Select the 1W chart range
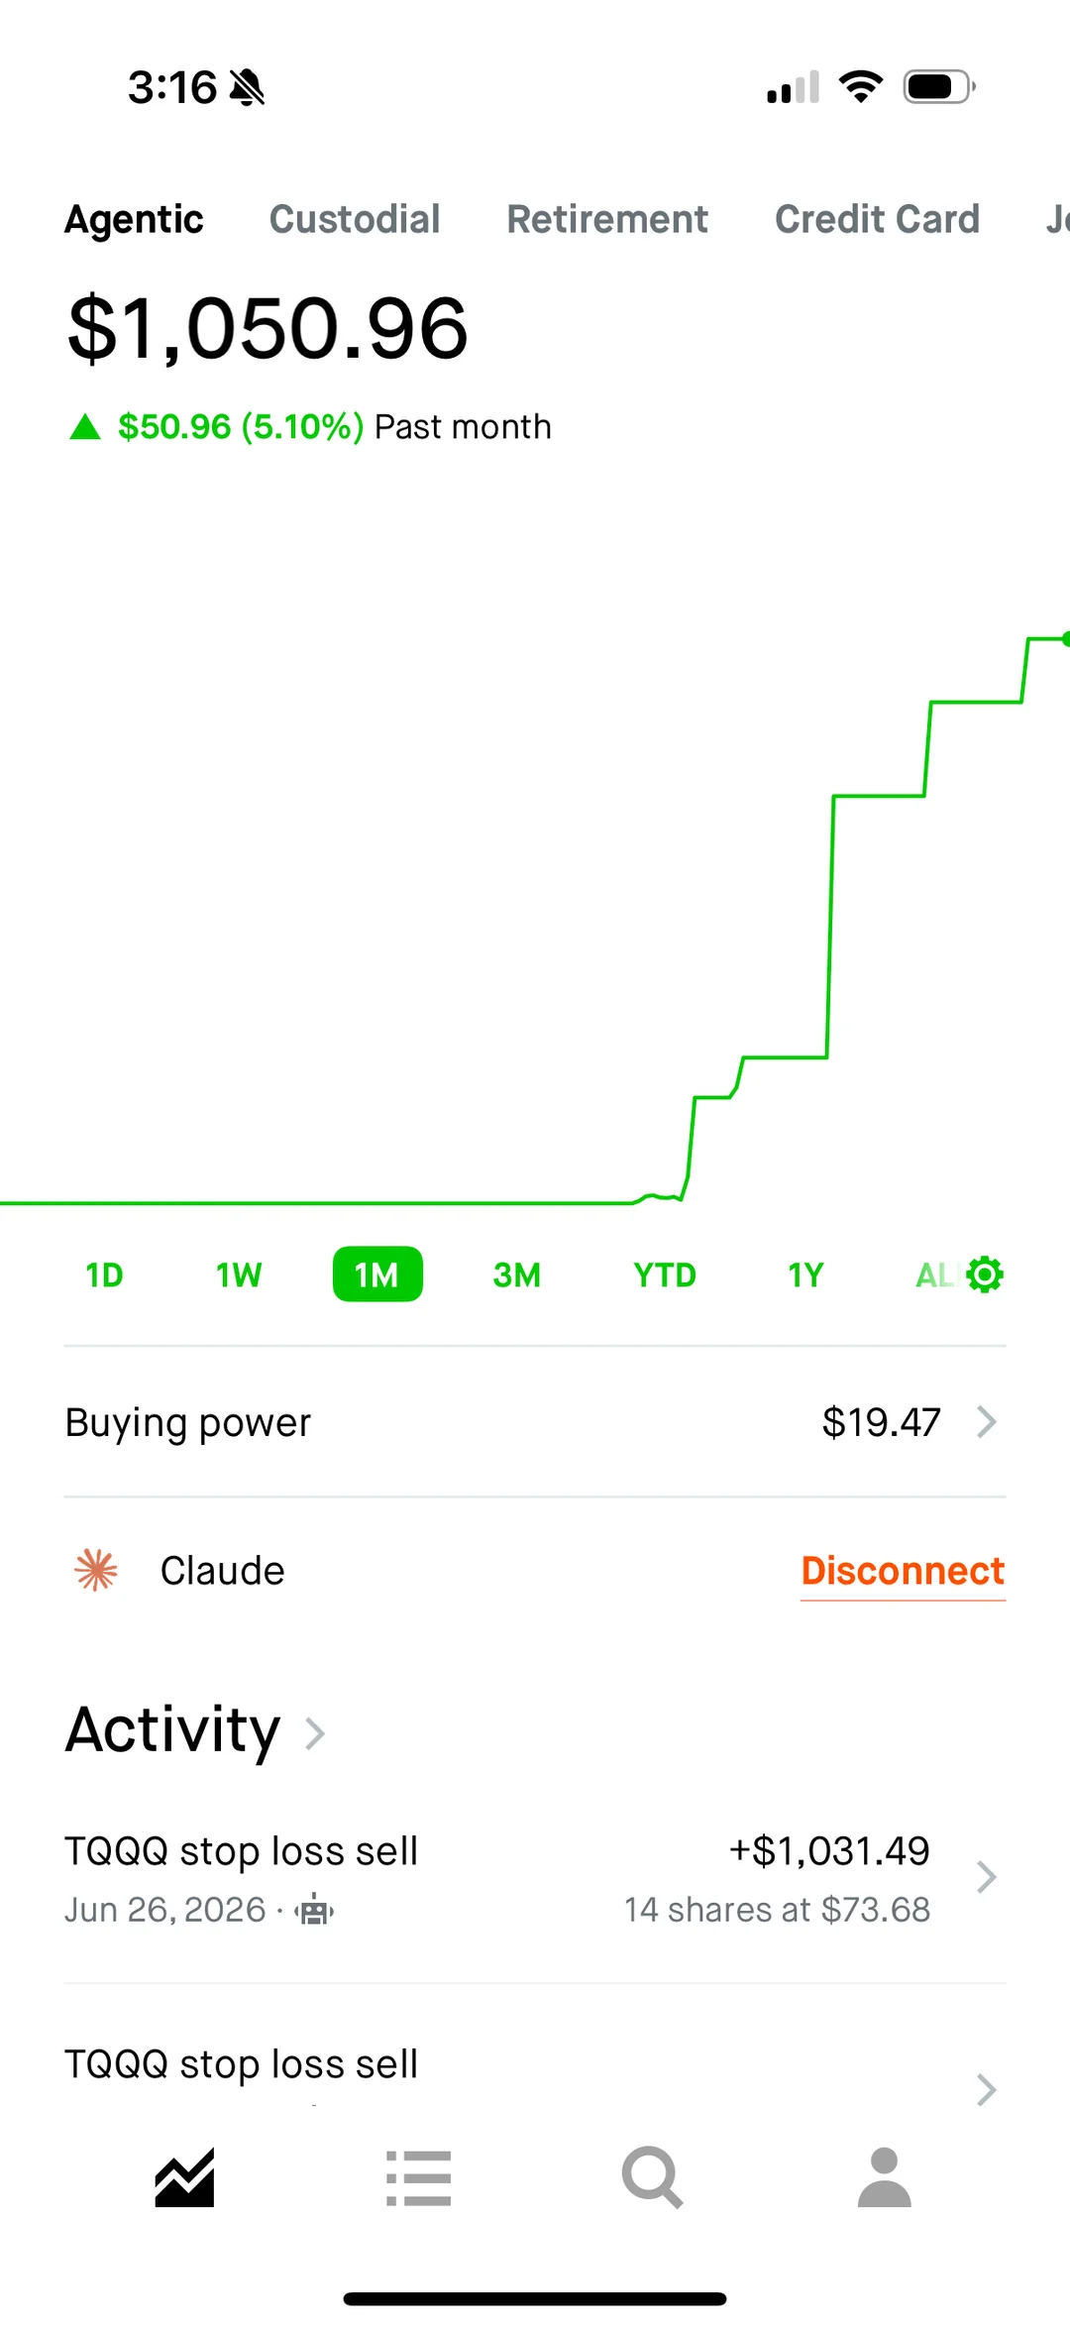The width and height of the screenshot is (1070, 2327). [x=239, y=1274]
